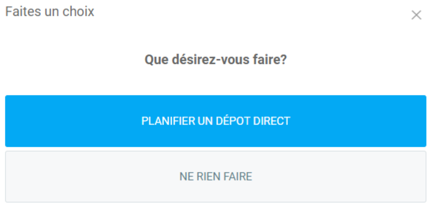Screen dimensions: 431x210
Task: Close the Faites un choix dialog
Action: 416,15
